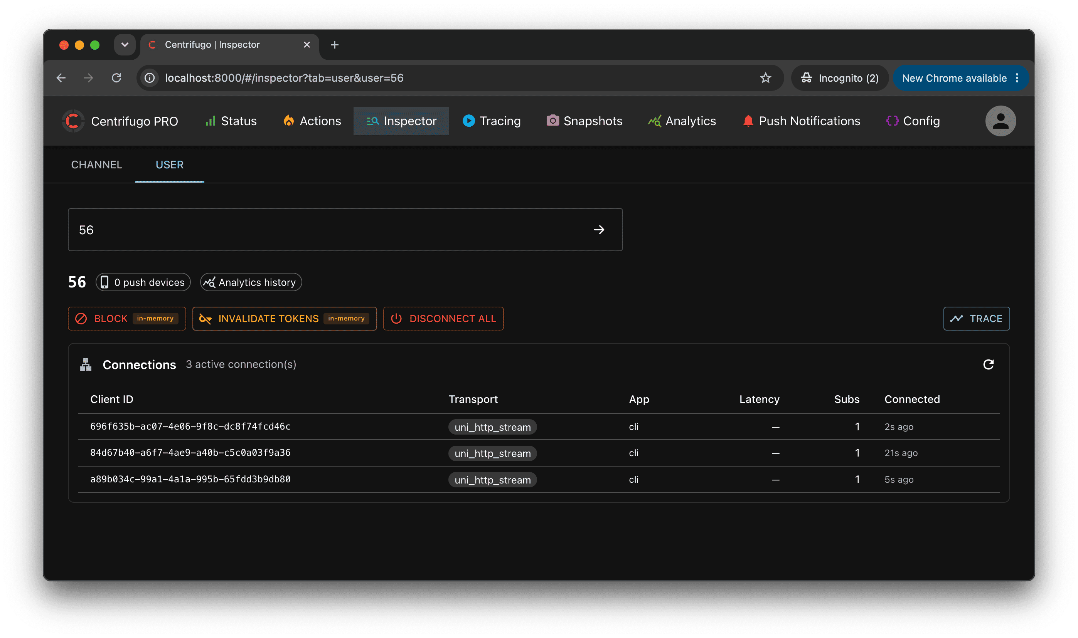Open the Incognito profile indicator

coord(840,78)
